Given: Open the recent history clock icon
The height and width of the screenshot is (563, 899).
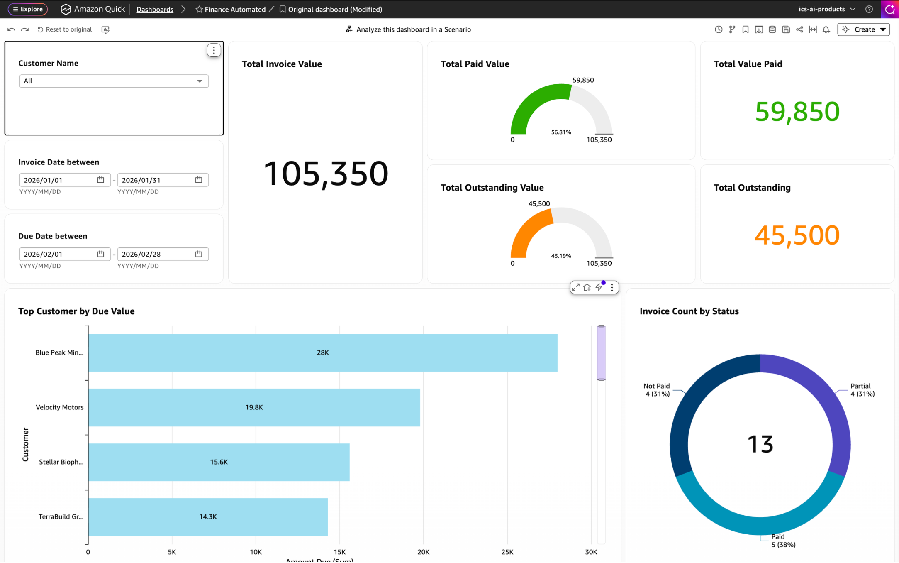Looking at the screenshot, I should (719, 29).
